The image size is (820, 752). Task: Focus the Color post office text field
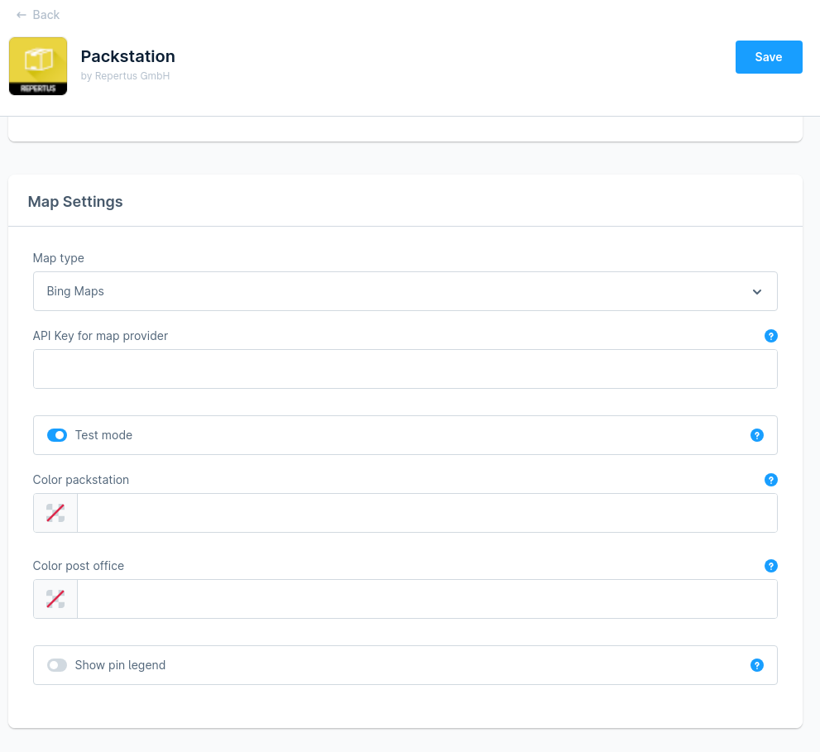[x=427, y=599]
